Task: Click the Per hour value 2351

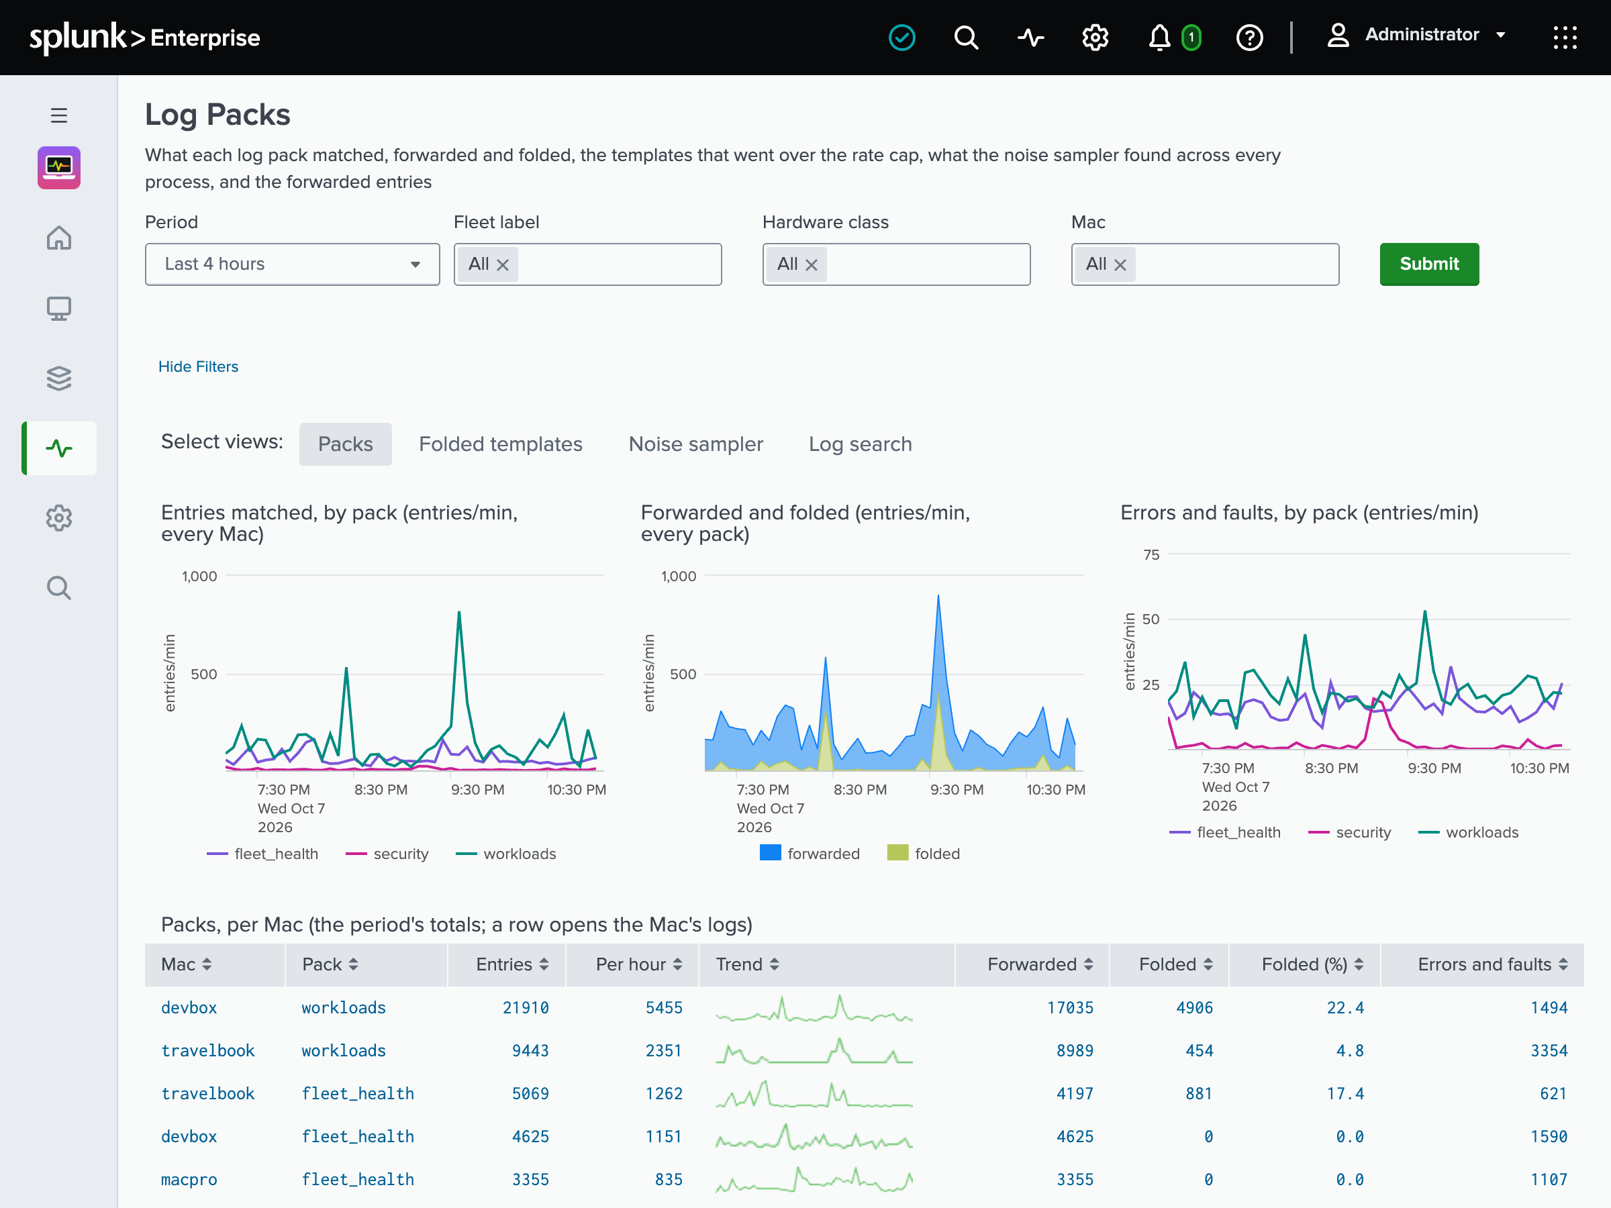Action: [665, 1051]
